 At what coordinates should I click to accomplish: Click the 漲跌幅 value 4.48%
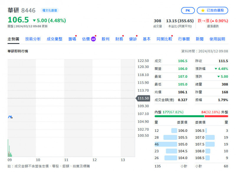click(221, 69)
